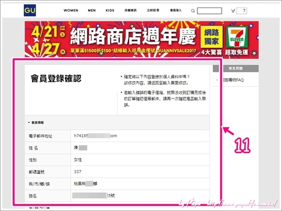282x211 pixels.
Task: Click the cart count box showing 7
Action: [242, 11]
